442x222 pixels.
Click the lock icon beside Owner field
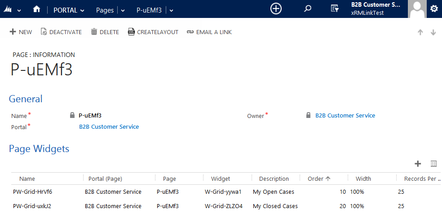pyautogui.click(x=309, y=115)
